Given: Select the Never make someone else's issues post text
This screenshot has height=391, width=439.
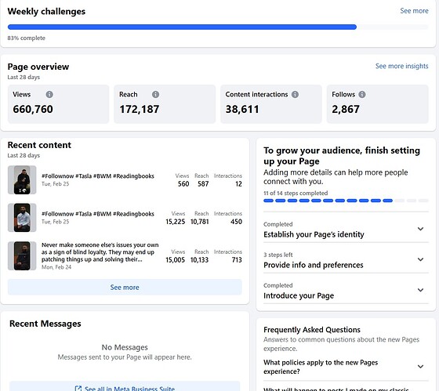Looking at the screenshot, I should pyautogui.click(x=100, y=252).
